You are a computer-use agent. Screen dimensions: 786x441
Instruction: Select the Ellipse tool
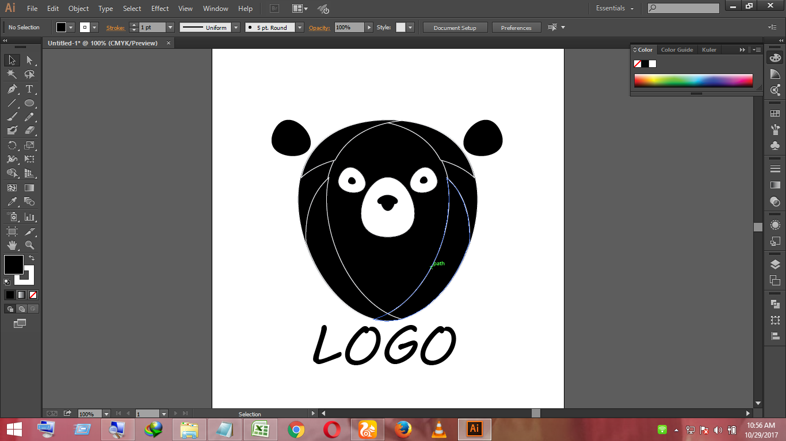(30, 103)
